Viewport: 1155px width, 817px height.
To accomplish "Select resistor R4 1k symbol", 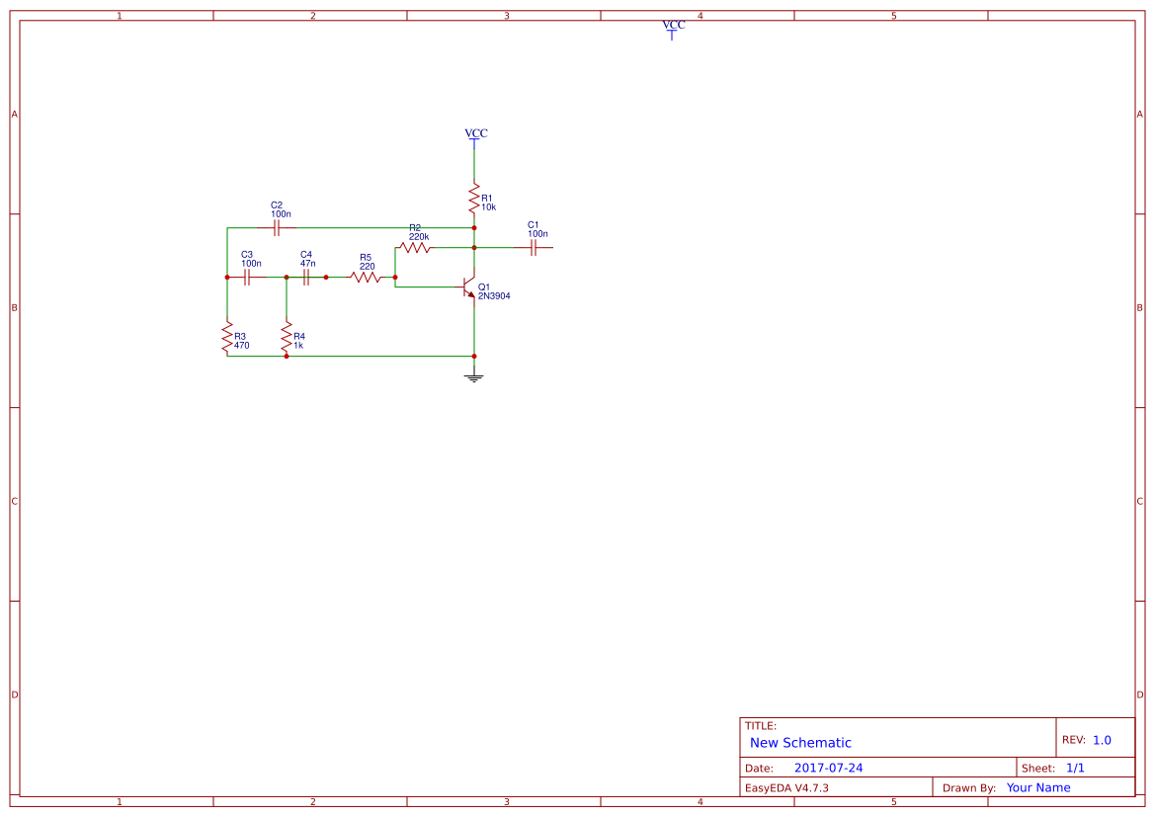I will [286, 338].
